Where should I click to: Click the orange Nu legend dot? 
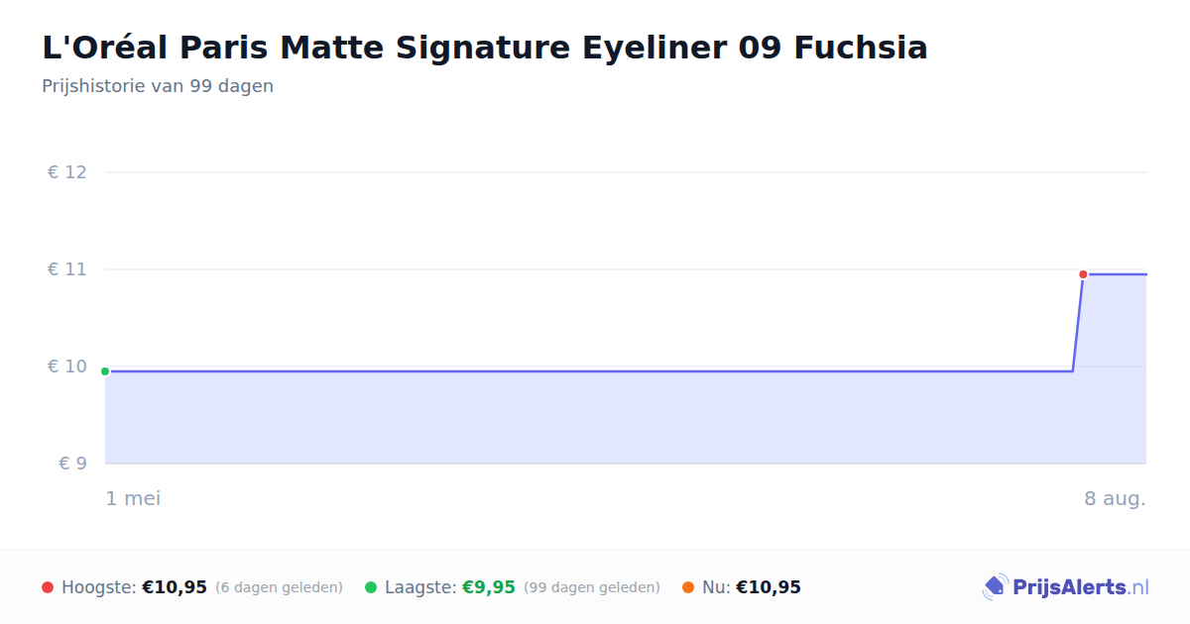(x=688, y=587)
